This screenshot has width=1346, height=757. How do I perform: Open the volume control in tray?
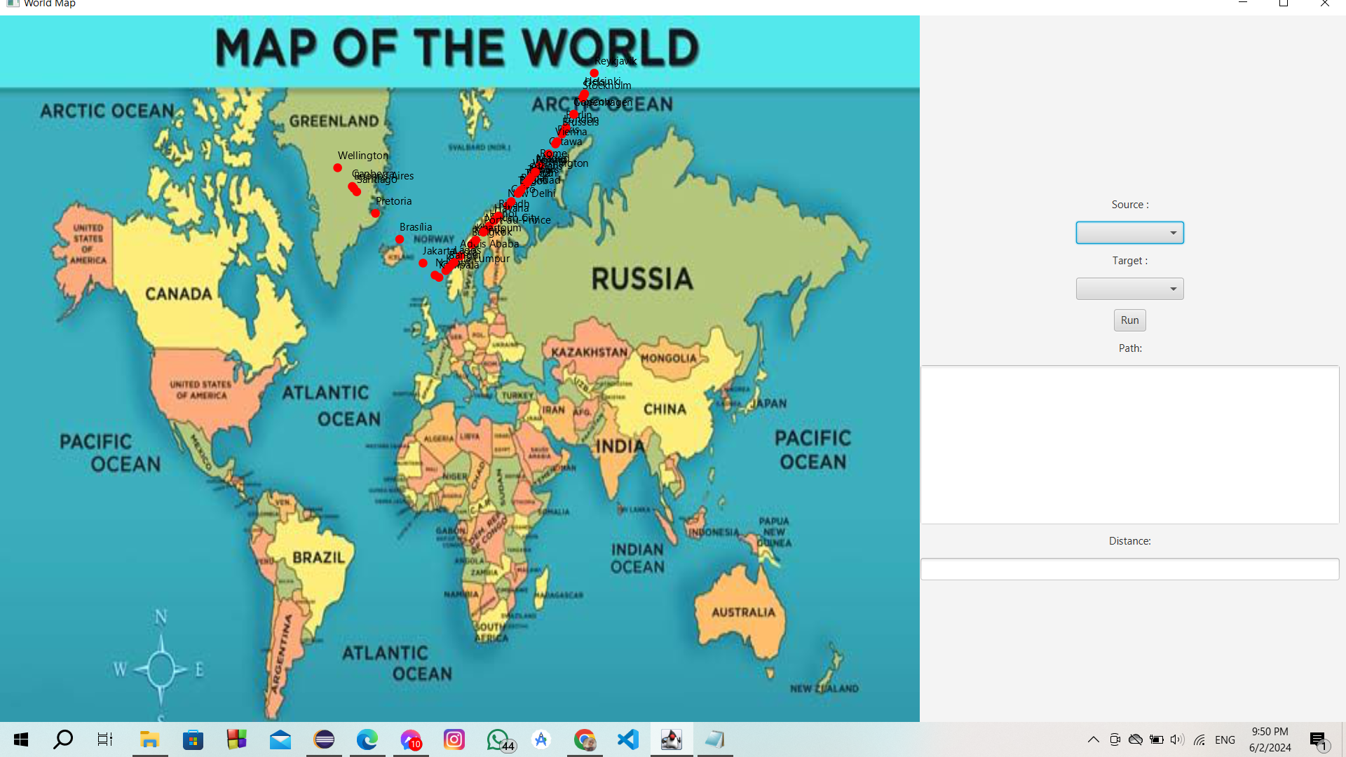[x=1177, y=739]
